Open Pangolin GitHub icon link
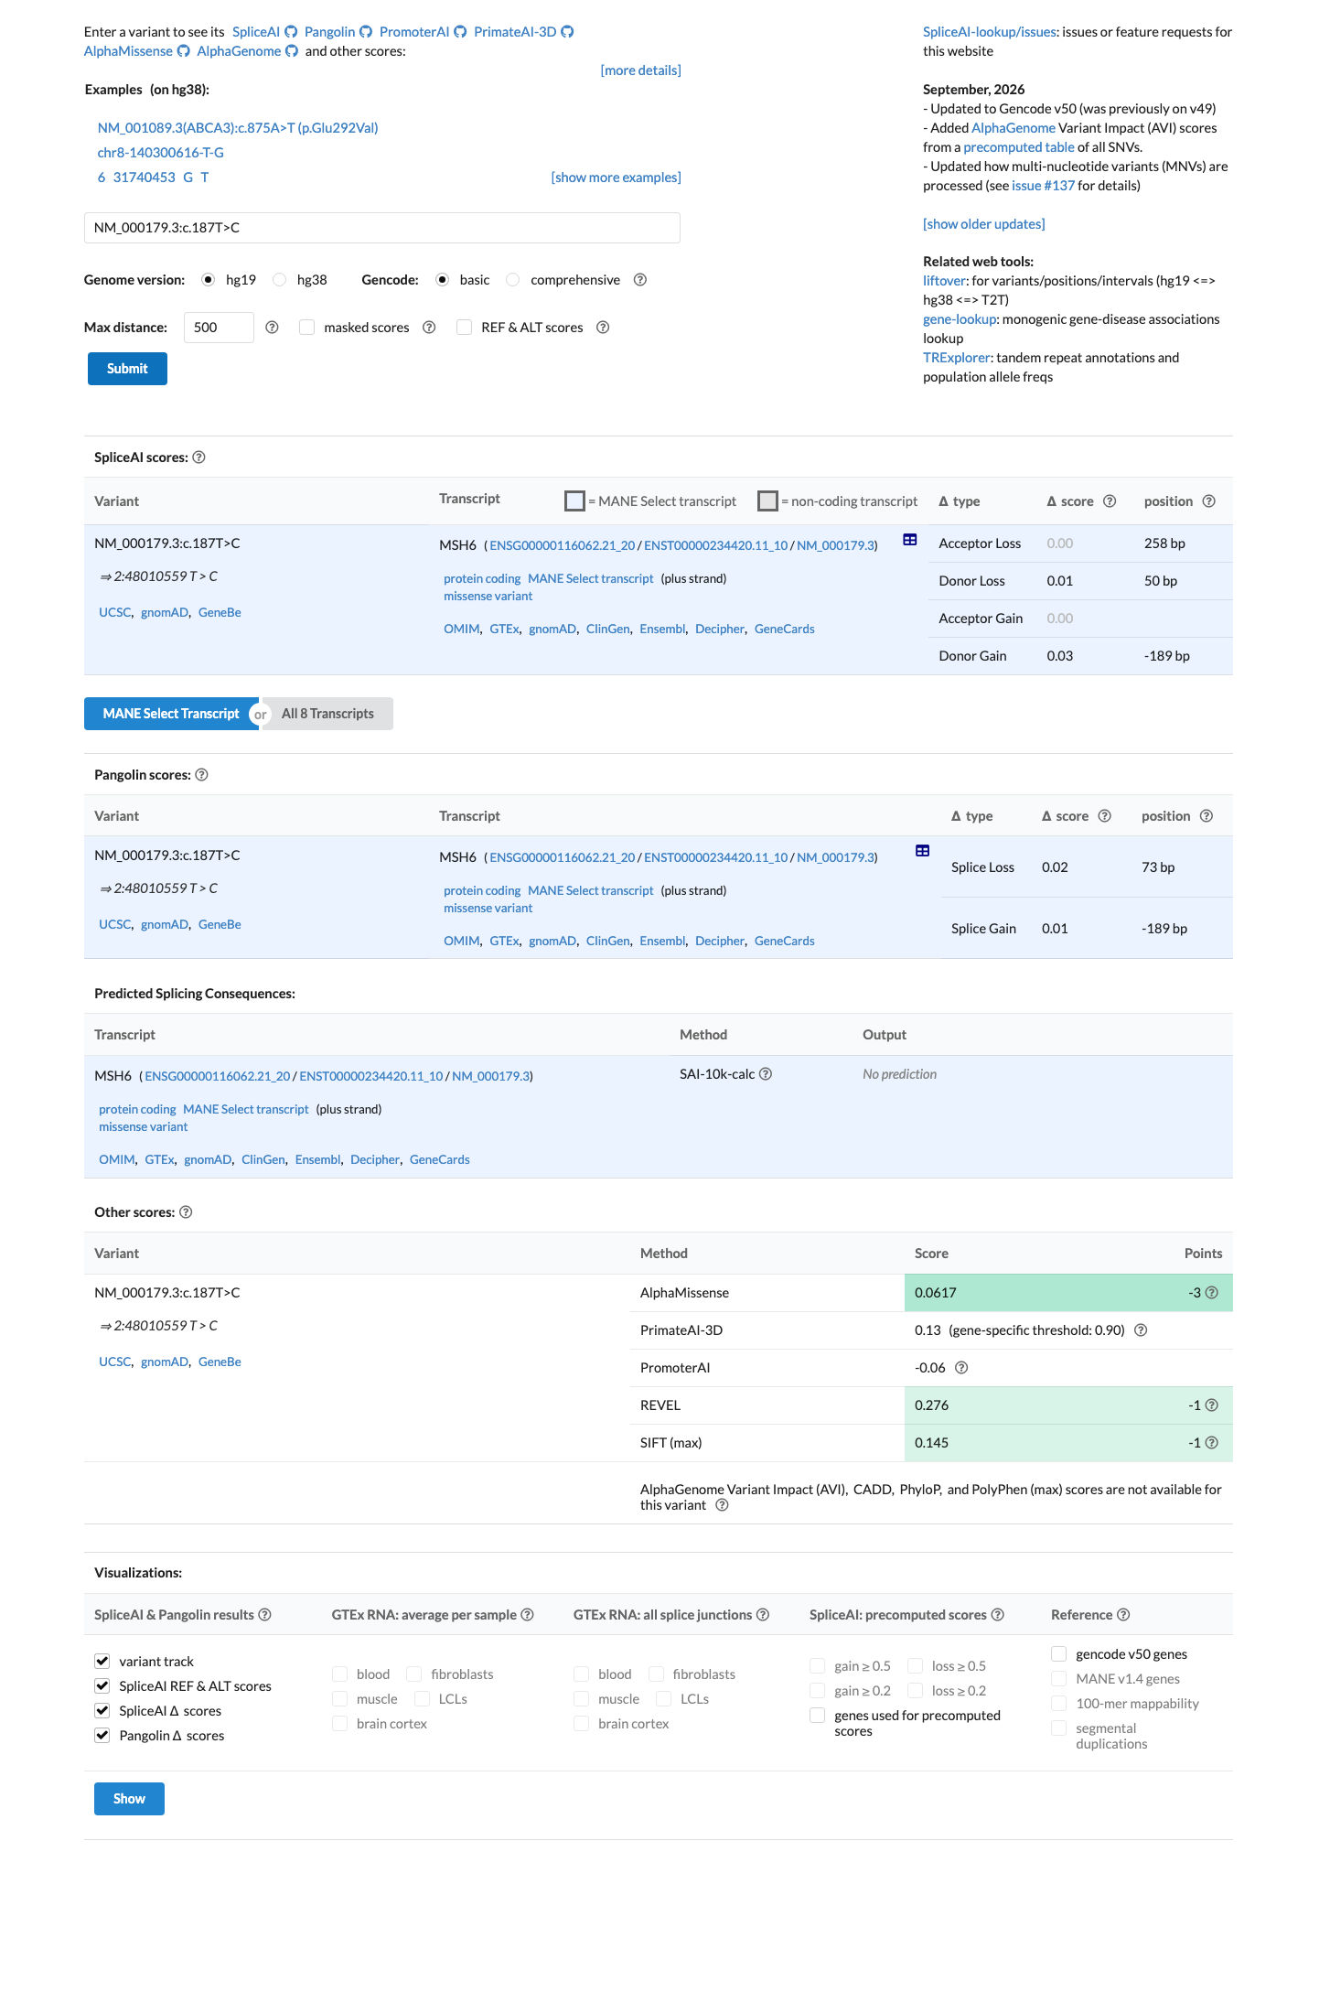Viewport: 1330px width, 2013px height. [366, 32]
